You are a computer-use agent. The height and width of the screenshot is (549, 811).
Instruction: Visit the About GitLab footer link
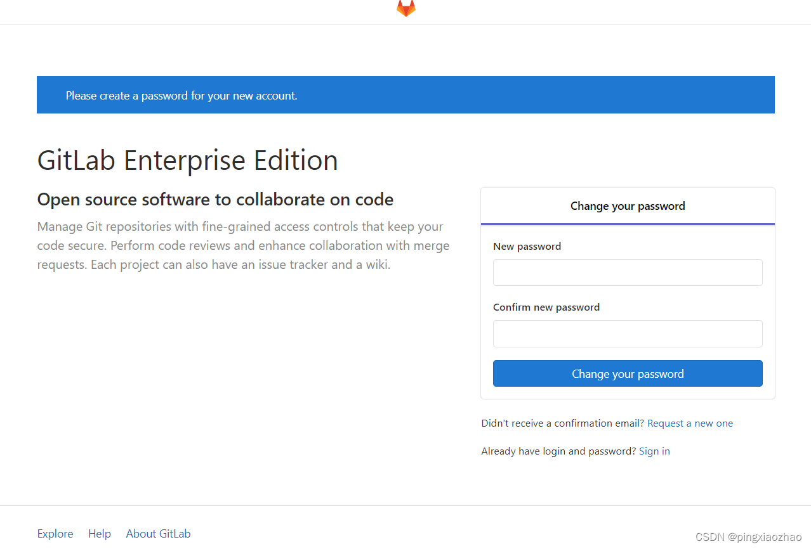(158, 534)
